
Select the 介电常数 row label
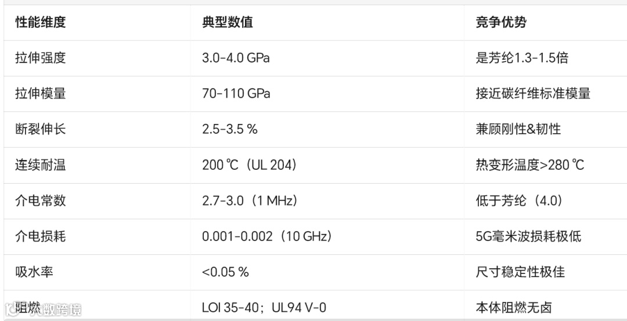pos(41,200)
